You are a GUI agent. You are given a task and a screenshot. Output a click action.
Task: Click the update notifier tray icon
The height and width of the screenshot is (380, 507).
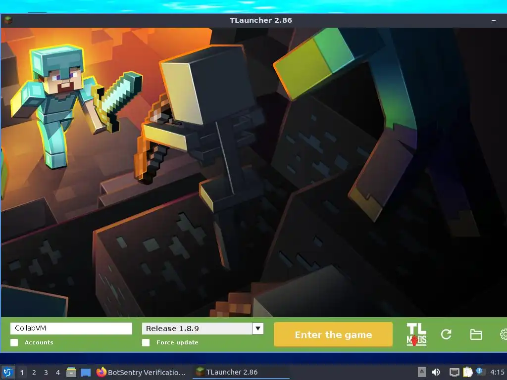(480, 372)
